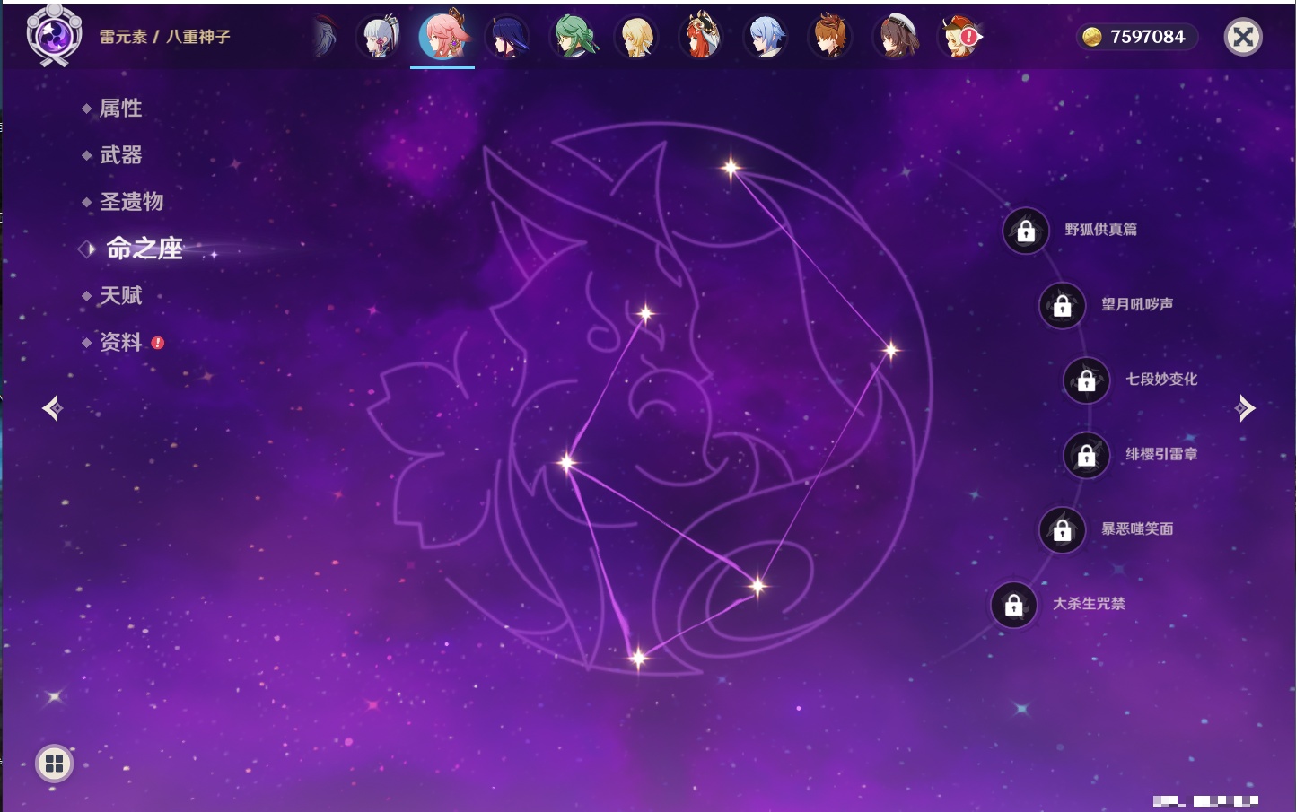Click the Electro element emblem icon
This screenshot has width=1296, height=812.
tap(54, 36)
